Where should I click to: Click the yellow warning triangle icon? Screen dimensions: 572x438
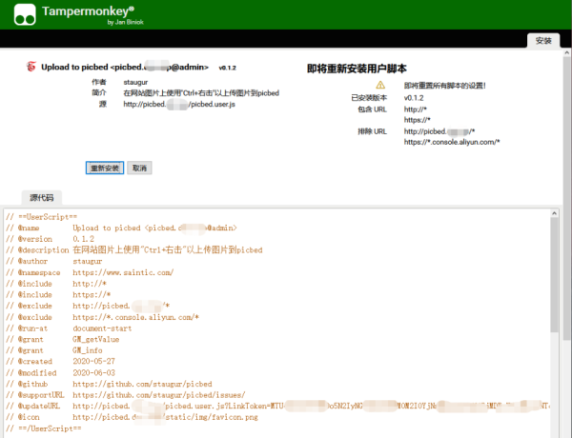coord(380,86)
